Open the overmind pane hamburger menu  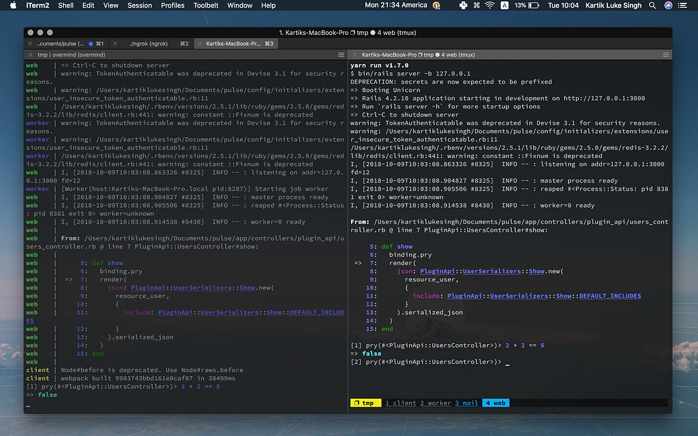pos(341,54)
